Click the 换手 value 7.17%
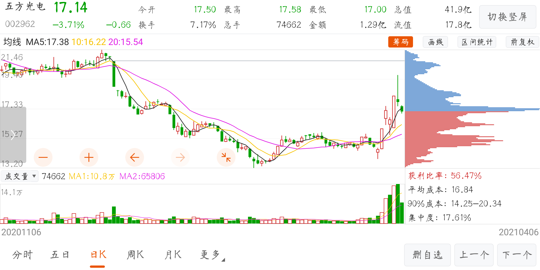Screen dimensions: 540x270 [x=203, y=25]
